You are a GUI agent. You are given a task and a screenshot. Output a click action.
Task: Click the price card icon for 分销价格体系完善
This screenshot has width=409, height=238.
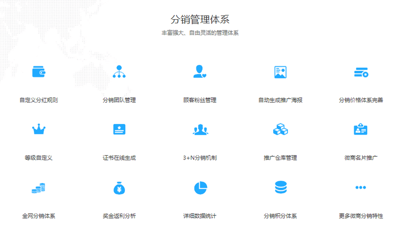click(x=361, y=72)
